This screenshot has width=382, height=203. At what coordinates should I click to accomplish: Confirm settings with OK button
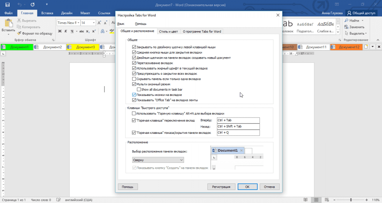click(248, 187)
